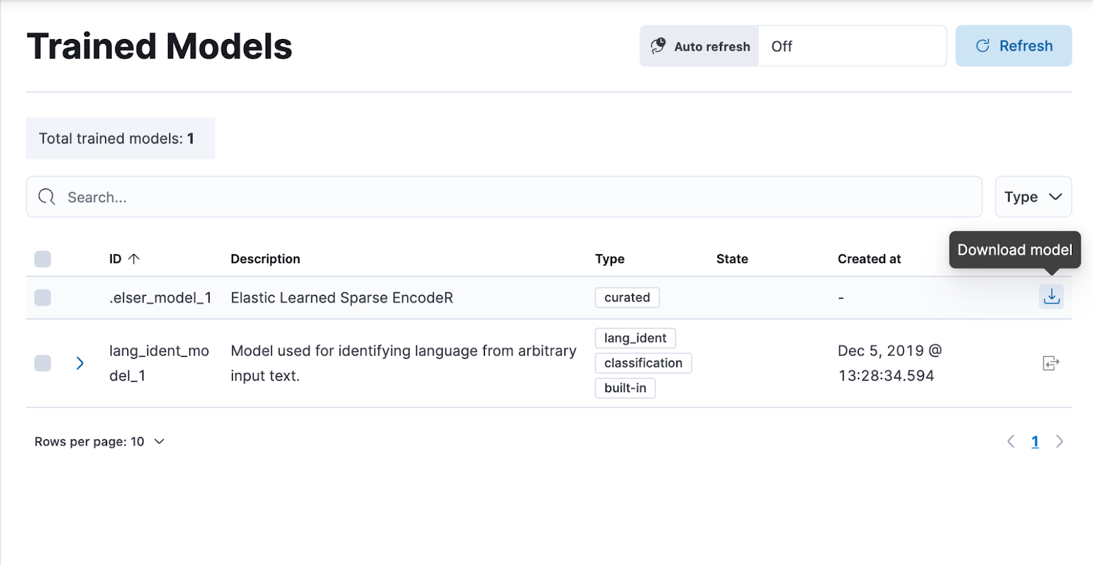1093x565 pixels.
Task: Click the Auto refresh clock icon
Action: (658, 46)
